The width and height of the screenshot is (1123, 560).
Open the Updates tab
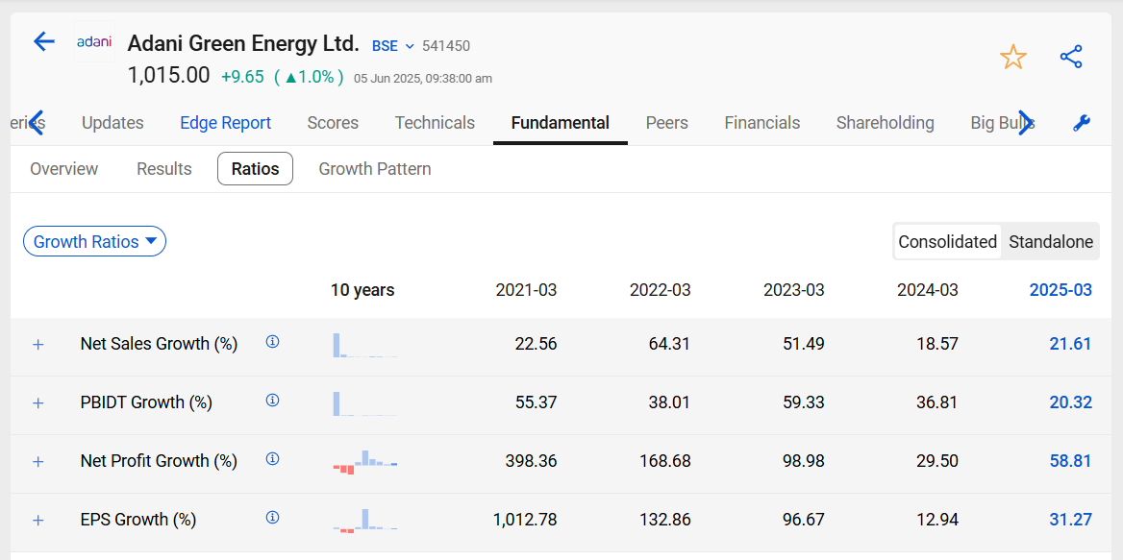coord(112,123)
